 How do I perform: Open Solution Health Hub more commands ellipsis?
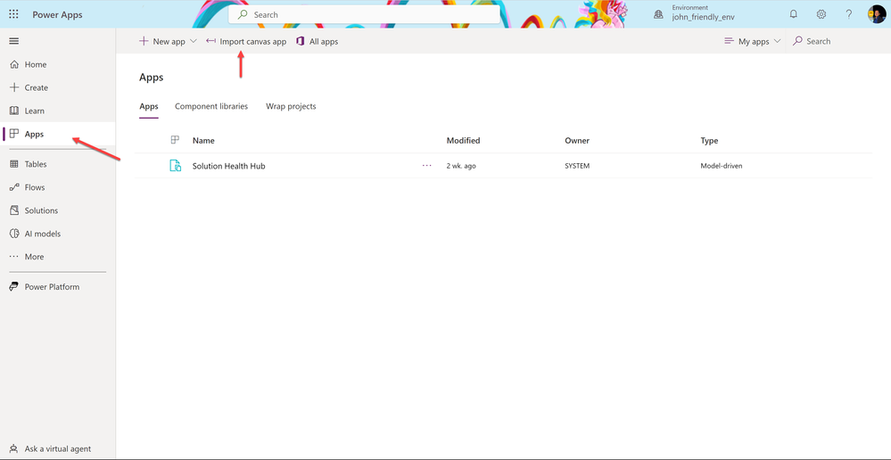pos(426,166)
